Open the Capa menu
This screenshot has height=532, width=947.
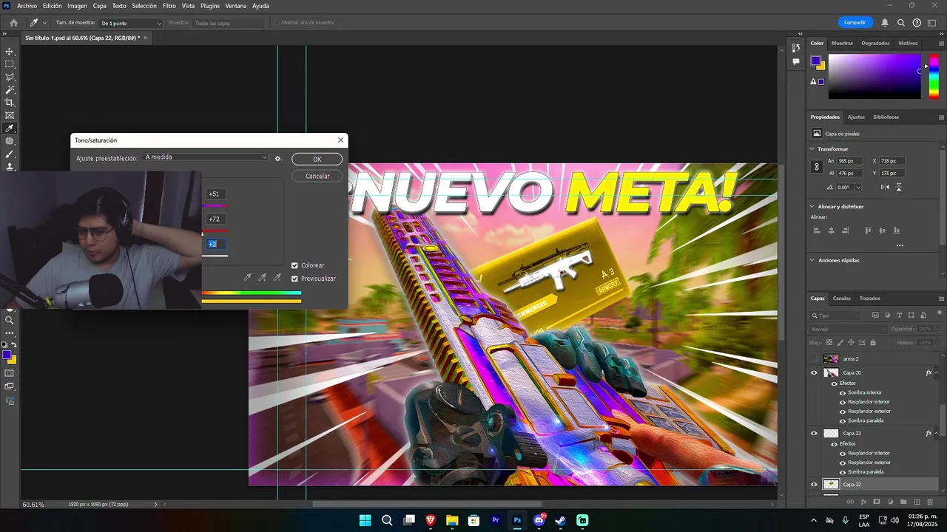pos(99,6)
